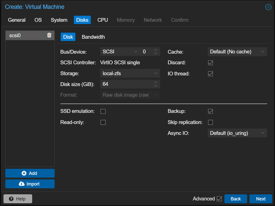
Task: Enable SSD emulation
Action: tap(103, 111)
